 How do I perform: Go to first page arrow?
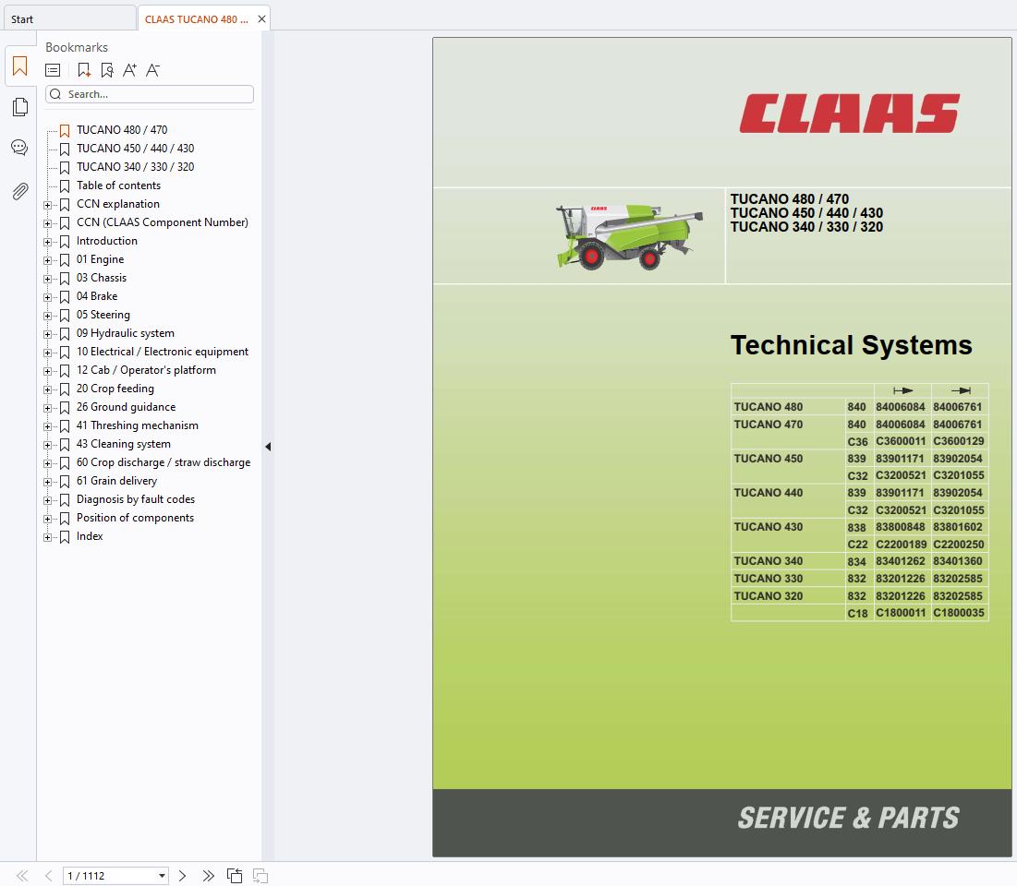pos(22,876)
